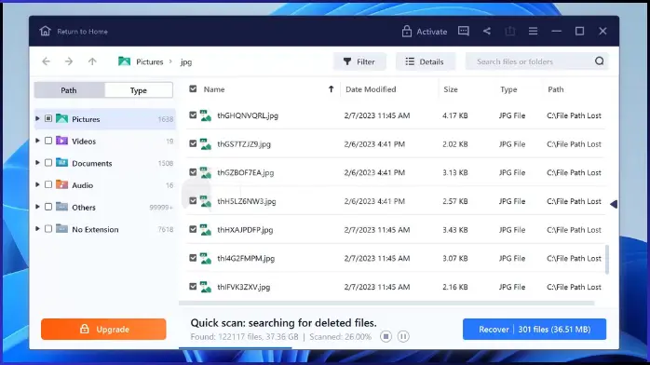650x365 pixels.
Task: Sort by Name using the up arrow
Action: 331,89
